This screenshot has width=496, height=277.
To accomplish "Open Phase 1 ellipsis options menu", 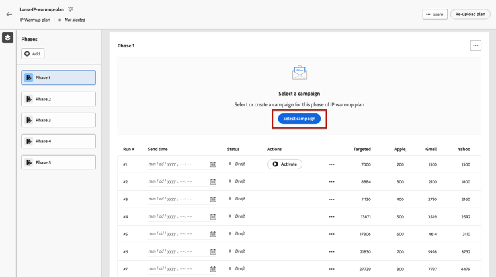I will [475, 46].
